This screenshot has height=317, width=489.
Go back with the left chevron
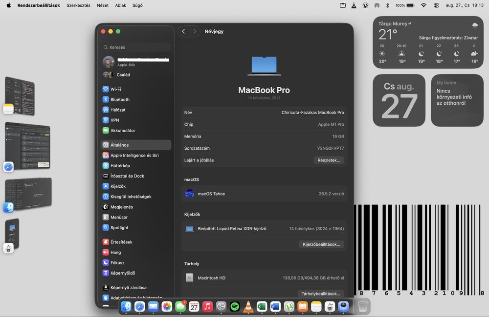[183, 31]
